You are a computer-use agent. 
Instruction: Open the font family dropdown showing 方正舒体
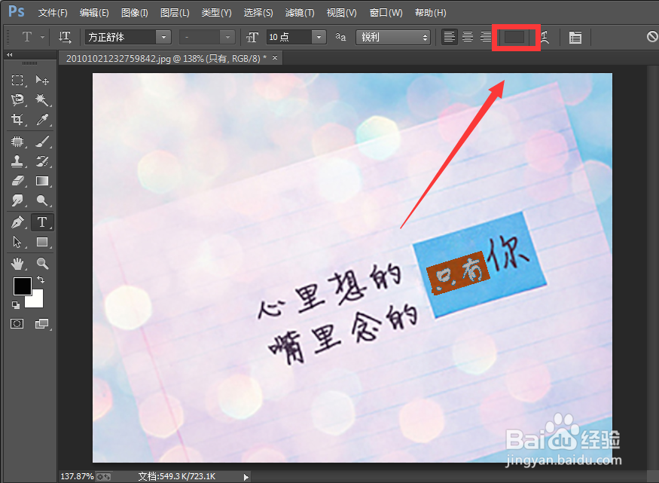coord(163,38)
